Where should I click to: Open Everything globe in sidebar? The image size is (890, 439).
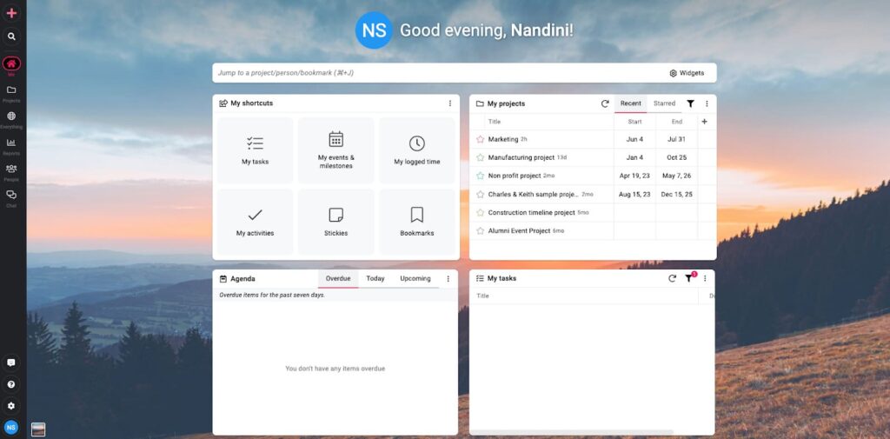10,116
